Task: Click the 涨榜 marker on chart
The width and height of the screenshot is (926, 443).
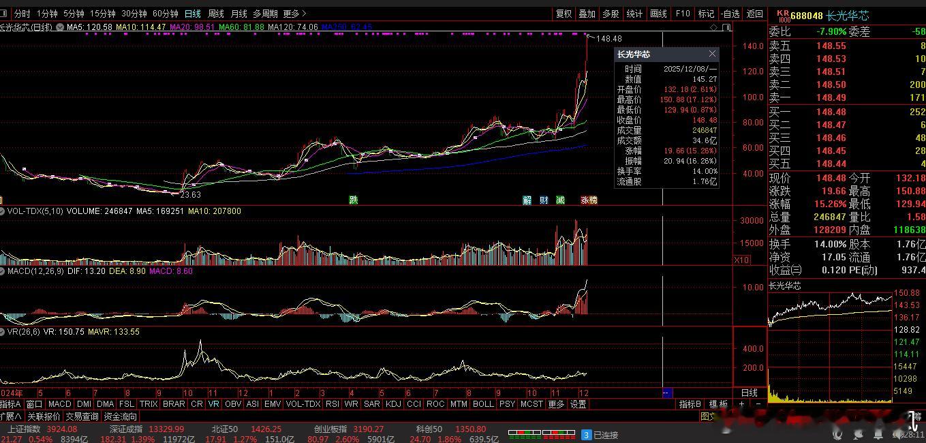Action: click(x=589, y=200)
